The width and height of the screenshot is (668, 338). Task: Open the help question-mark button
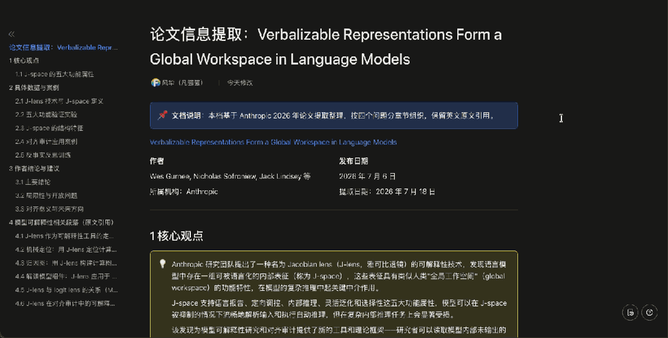(x=649, y=313)
